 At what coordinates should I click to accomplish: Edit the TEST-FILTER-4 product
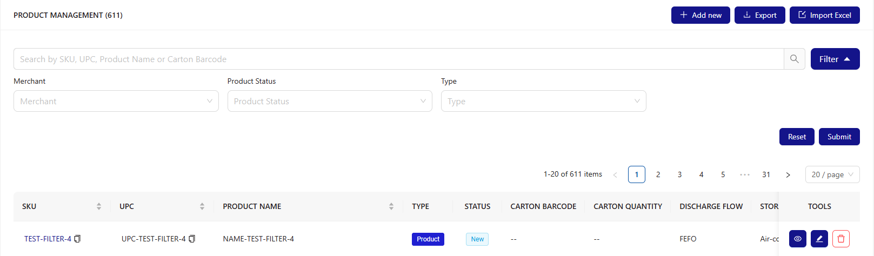[x=819, y=239]
